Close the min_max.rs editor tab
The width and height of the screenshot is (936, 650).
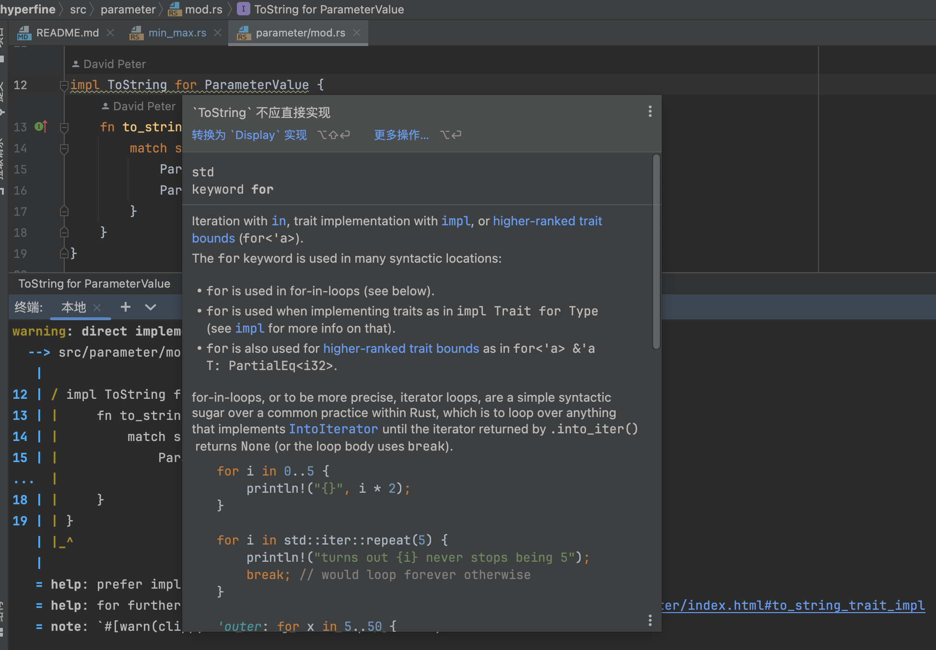[218, 33]
